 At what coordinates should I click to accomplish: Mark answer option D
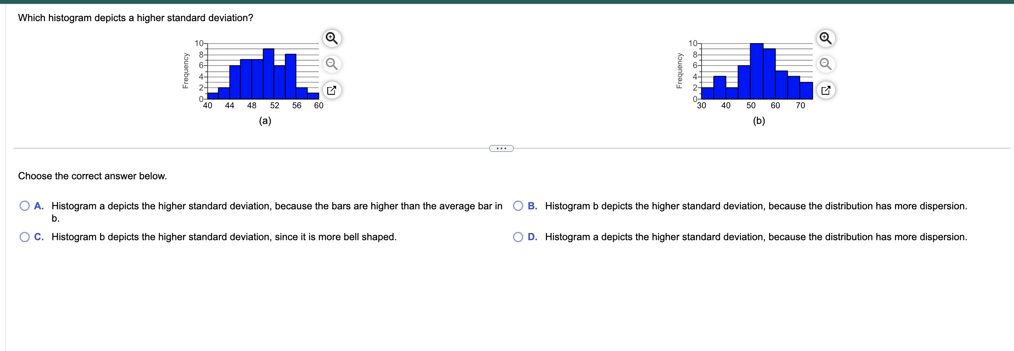tap(518, 237)
